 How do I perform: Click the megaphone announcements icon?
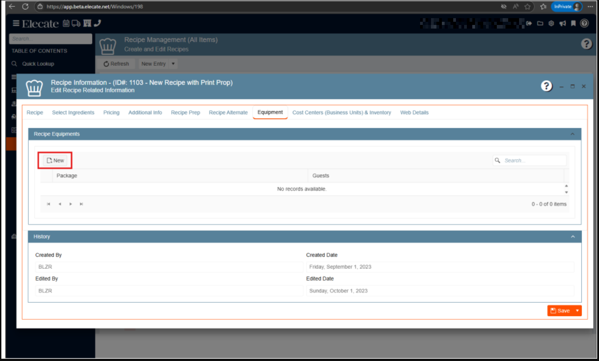coord(563,24)
